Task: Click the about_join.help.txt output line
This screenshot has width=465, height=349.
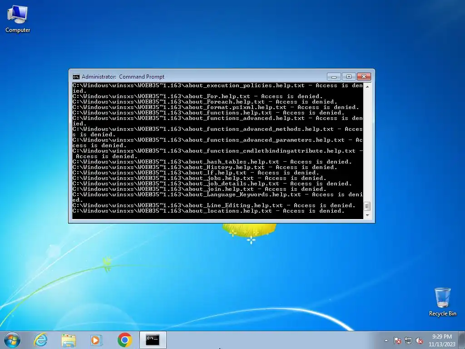Action: [199, 189]
